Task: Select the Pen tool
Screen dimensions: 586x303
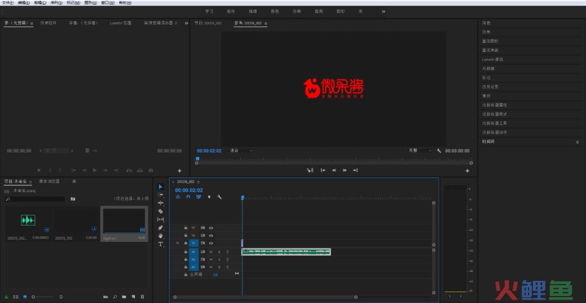Action: 161,228
